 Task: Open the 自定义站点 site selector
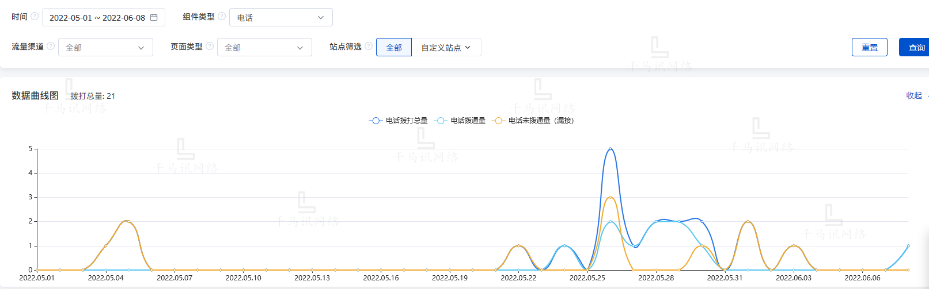[x=446, y=47]
